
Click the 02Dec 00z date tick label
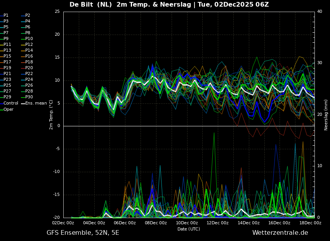point(63,223)
